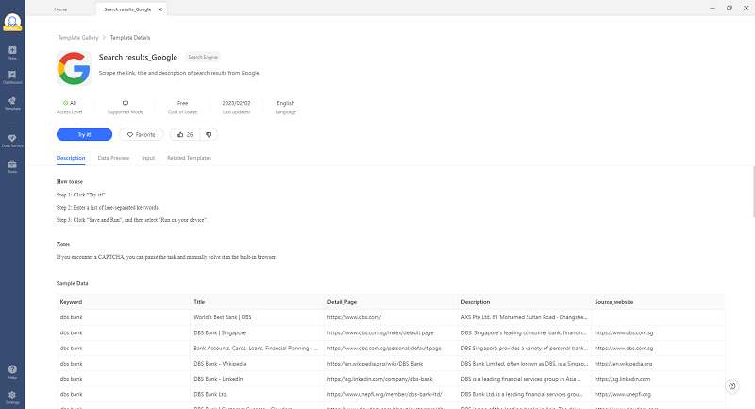Open the Dashboard sidebar icon
Image resolution: width=755 pixels, height=409 pixels.
click(x=12, y=77)
